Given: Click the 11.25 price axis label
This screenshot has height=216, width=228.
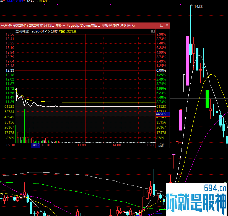Looking at the screenshot, I should coord(10,102).
